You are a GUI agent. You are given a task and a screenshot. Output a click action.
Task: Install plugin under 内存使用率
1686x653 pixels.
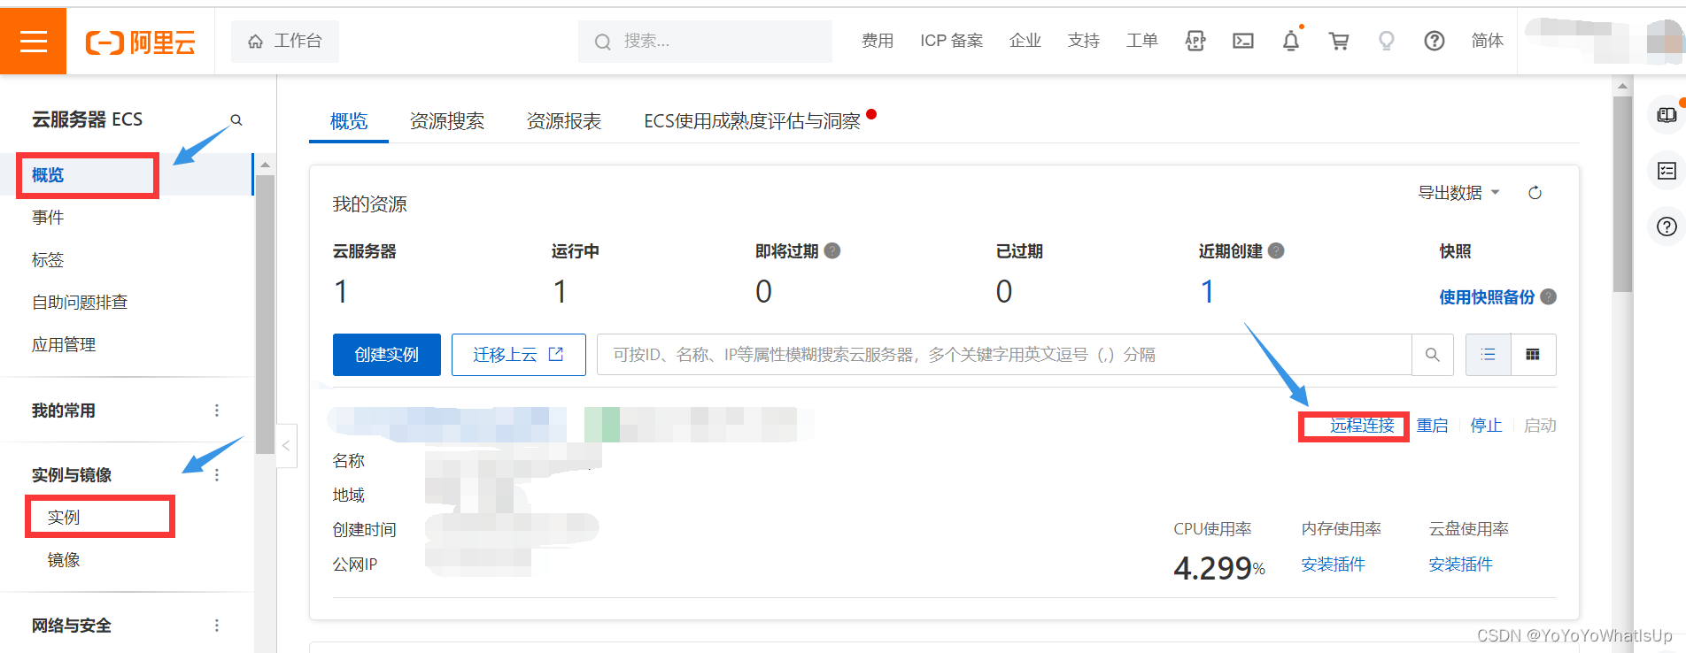1333,565
